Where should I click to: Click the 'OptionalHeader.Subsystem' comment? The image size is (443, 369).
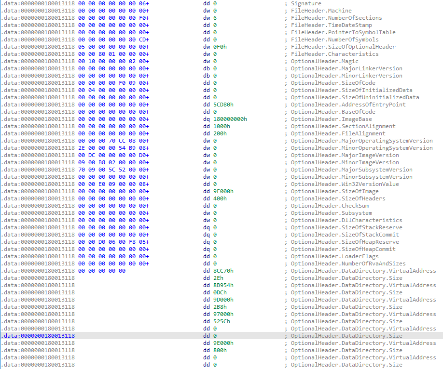332,213
